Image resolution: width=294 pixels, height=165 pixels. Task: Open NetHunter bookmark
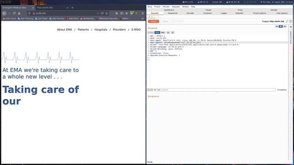click(x=87, y=18)
